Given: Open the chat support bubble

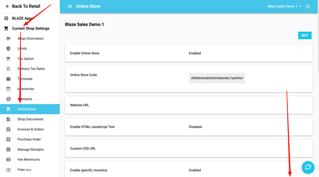Looking at the screenshot, I should [x=308, y=167].
